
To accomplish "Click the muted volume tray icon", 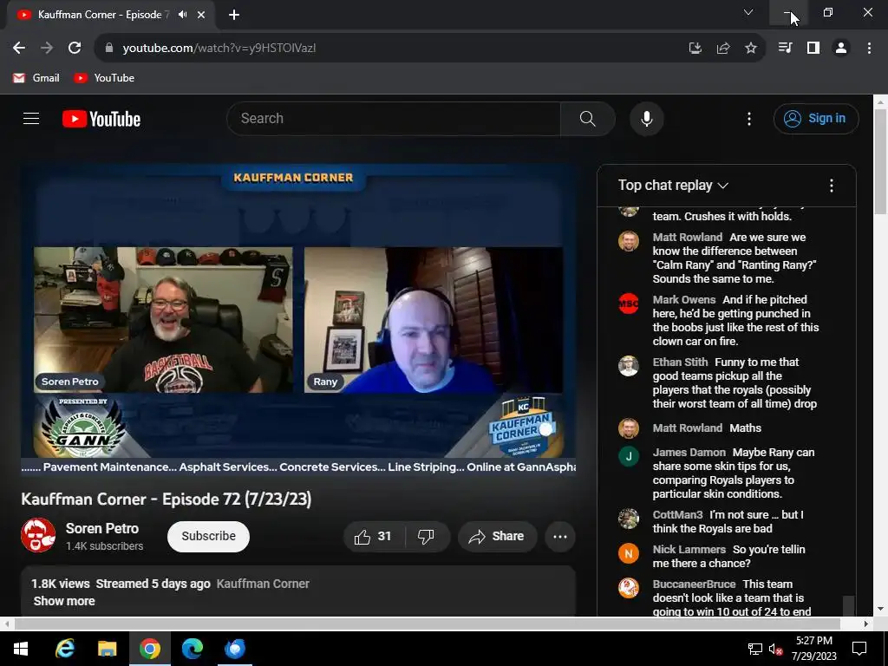I will pos(775,649).
